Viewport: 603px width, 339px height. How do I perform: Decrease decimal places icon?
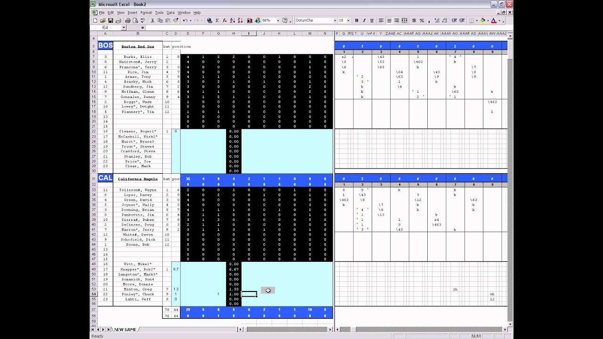click(x=444, y=21)
